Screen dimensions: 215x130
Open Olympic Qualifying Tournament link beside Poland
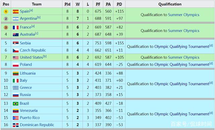pos(182,64)
